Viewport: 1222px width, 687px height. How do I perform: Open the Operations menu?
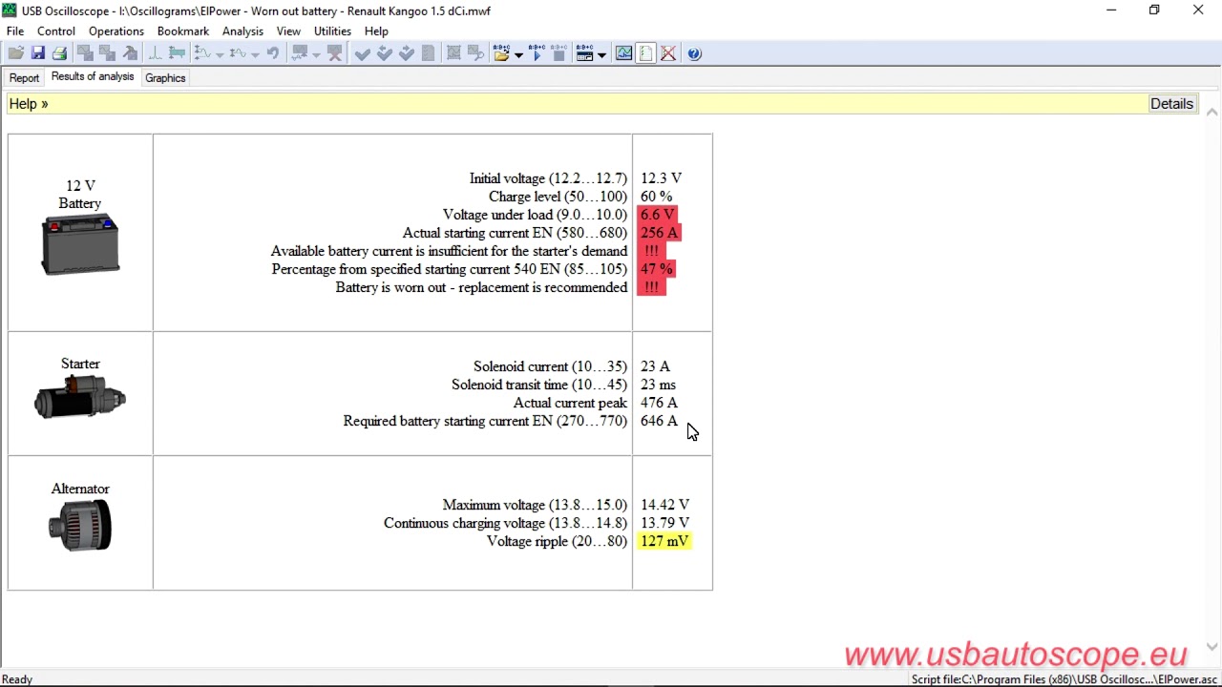click(x=116, y=31)
